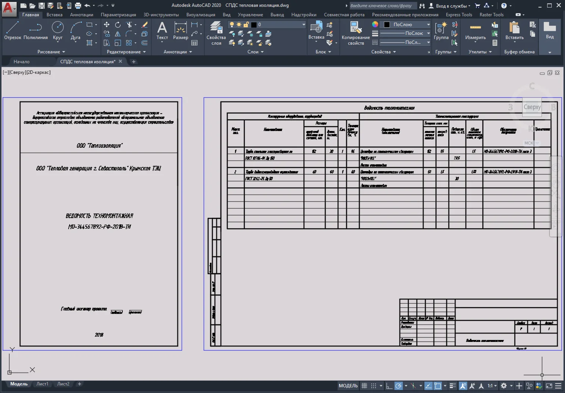The width and height of the screenshot is (565, 393).
Task: Click the Группа group tool
Action: click(441, 30)
